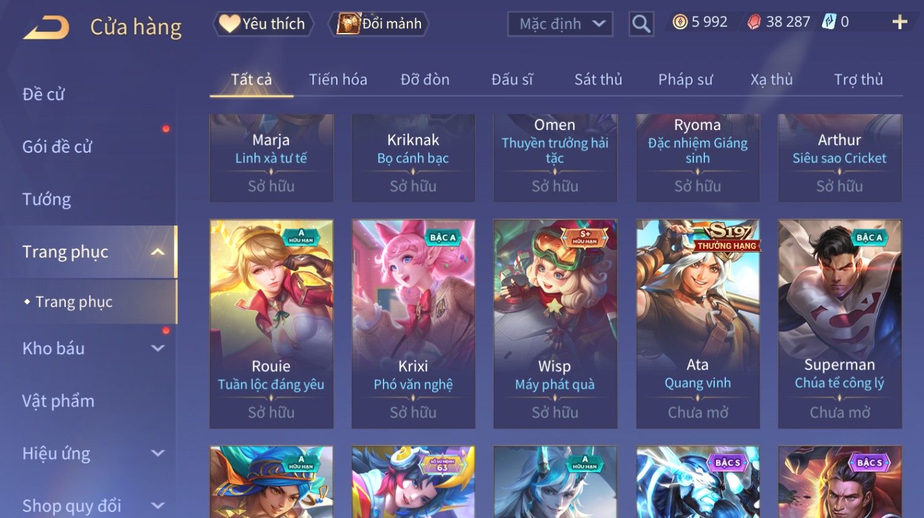Expand the Hiệu ứng sidebar section
This screenshot has width=924, height=518.
tap(158, 453)
